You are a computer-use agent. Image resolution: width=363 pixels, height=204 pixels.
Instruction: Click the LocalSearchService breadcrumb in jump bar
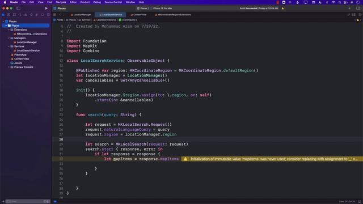(x=104, y=20)
